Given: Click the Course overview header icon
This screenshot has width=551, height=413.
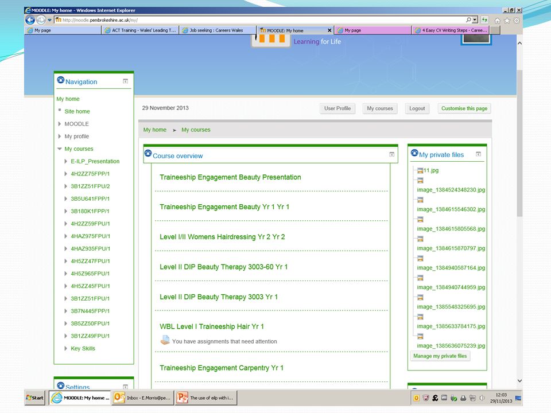Looking at the screenshot, I should pos(148,153).
